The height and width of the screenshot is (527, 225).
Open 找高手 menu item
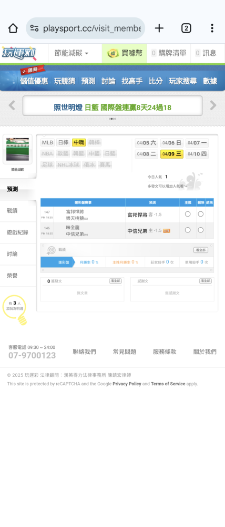(132, 81)
